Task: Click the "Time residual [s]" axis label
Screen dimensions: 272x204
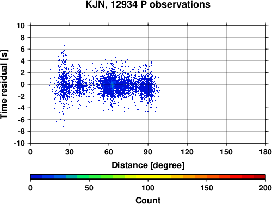Action: click(x=4, y=84)
